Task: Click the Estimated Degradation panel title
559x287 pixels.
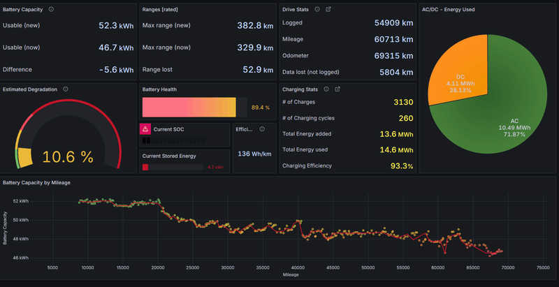Action: point(30,89)
